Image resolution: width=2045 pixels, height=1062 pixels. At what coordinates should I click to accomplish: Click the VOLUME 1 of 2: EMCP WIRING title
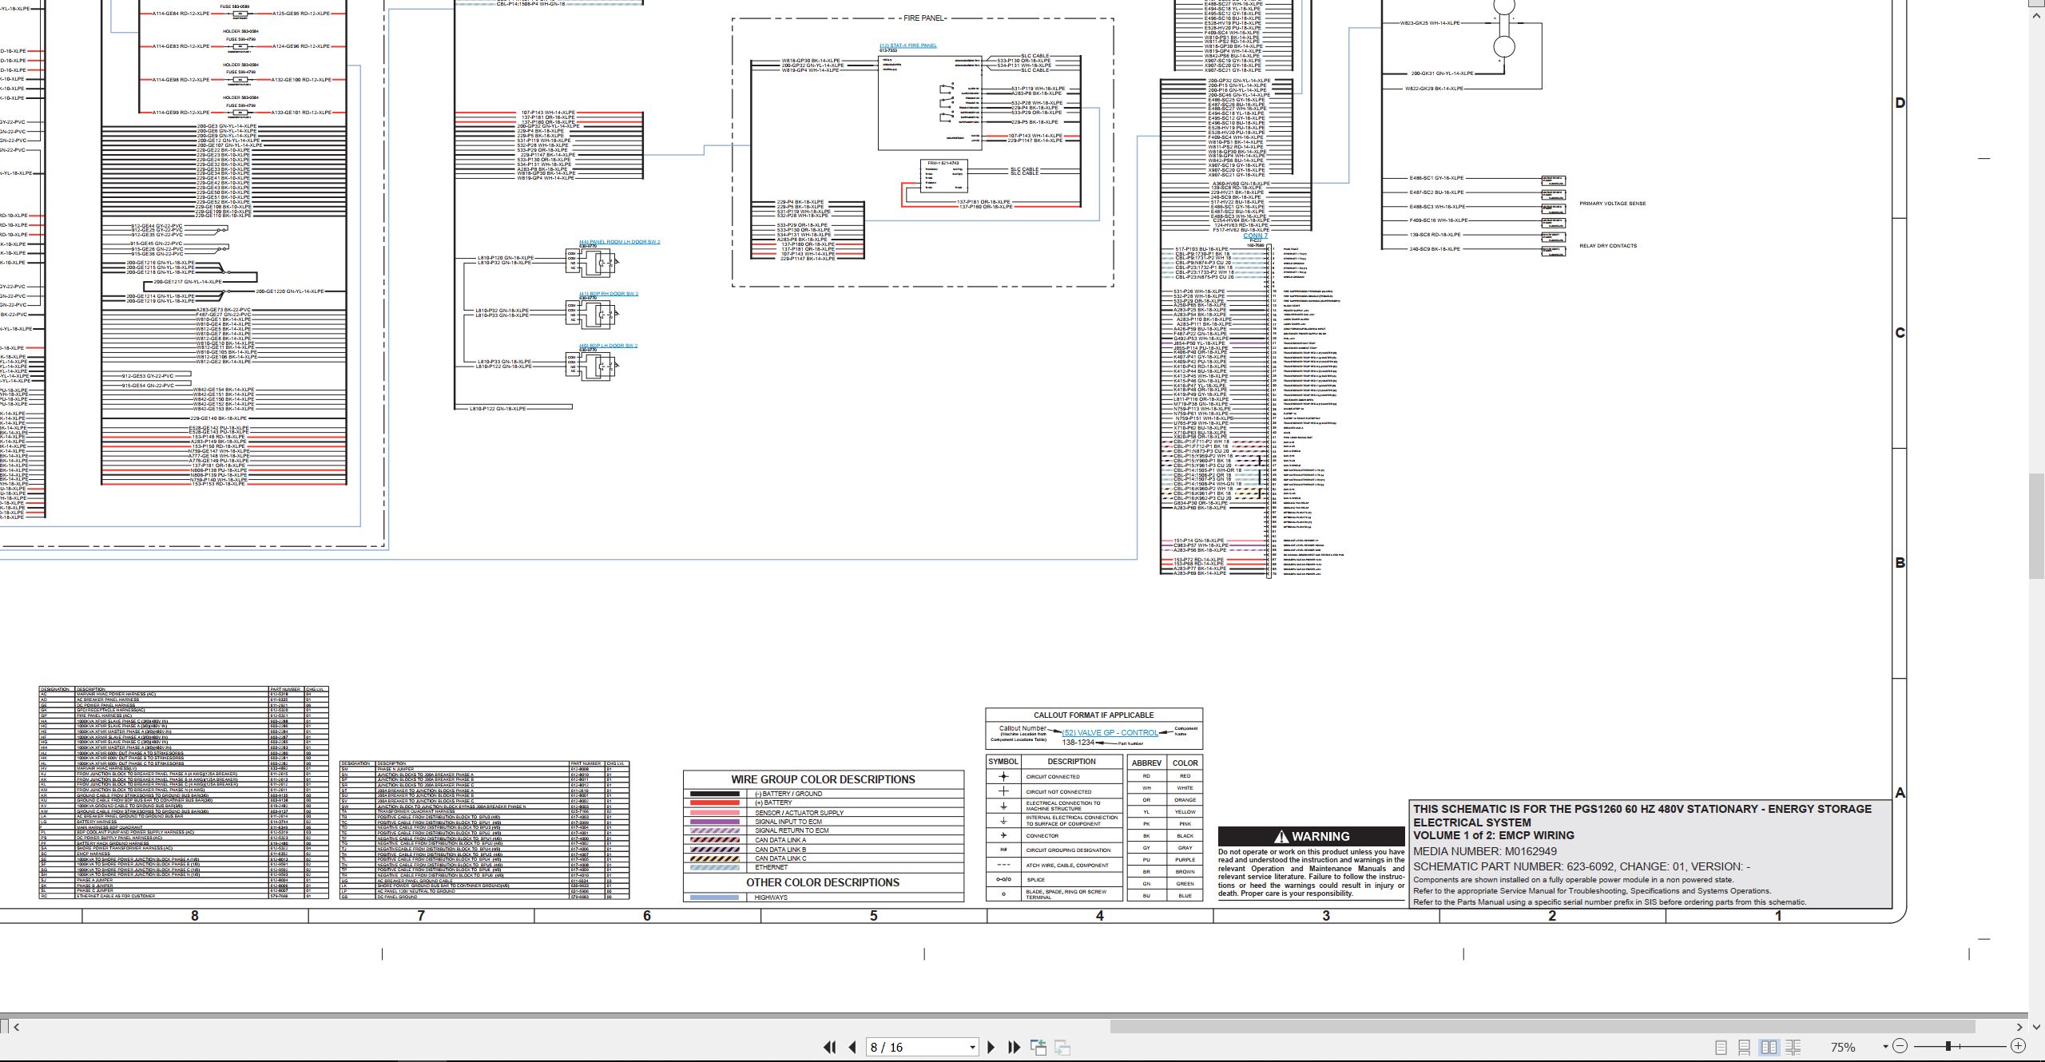tap(1494, 835)
